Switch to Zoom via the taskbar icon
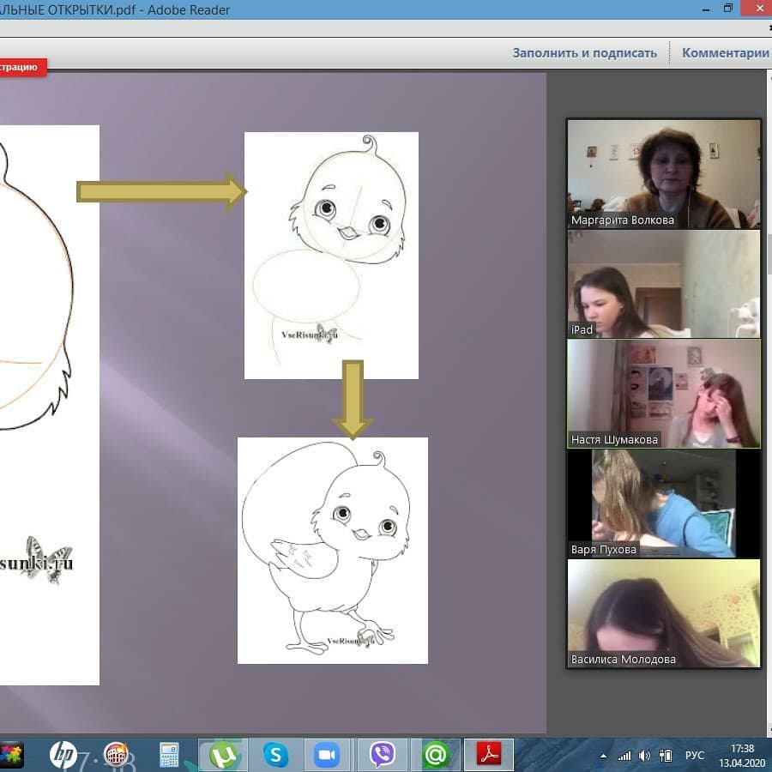The width and height of the screenshot is (772, 772). point(326,755)
